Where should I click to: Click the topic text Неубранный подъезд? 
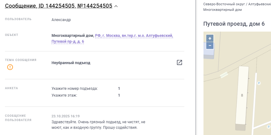pyautogui.click(x=71, y=63)
